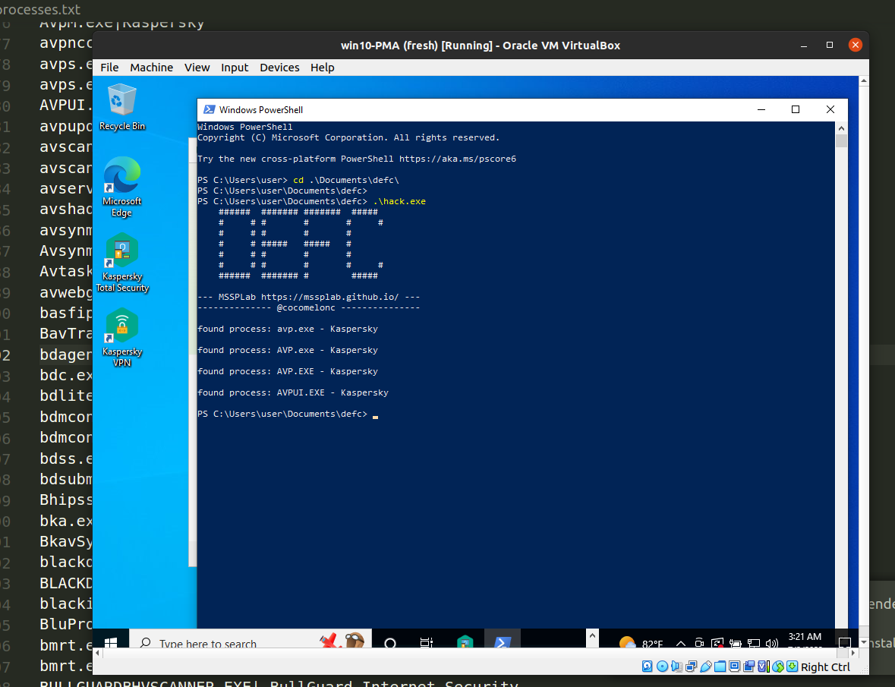Open the volume speaker tray icon
Screen dimensions: 895x687
[772, 643]
